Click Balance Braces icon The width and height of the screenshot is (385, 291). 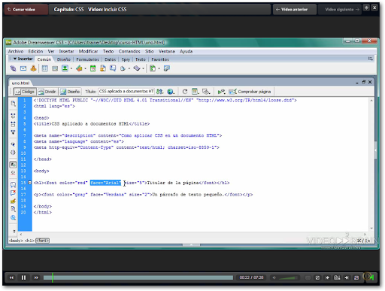point(13,153)
